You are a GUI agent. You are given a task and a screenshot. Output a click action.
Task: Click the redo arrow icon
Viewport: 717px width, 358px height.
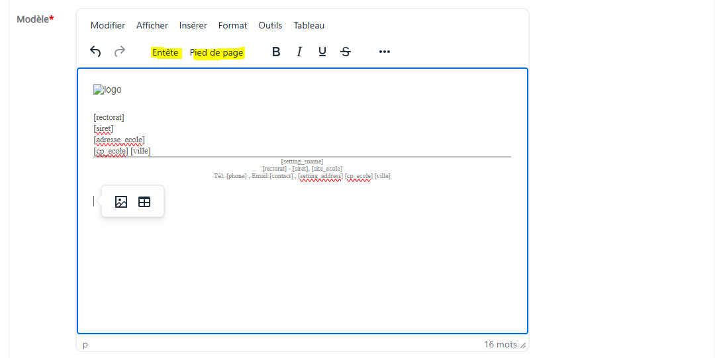click(x=120, y=52)
